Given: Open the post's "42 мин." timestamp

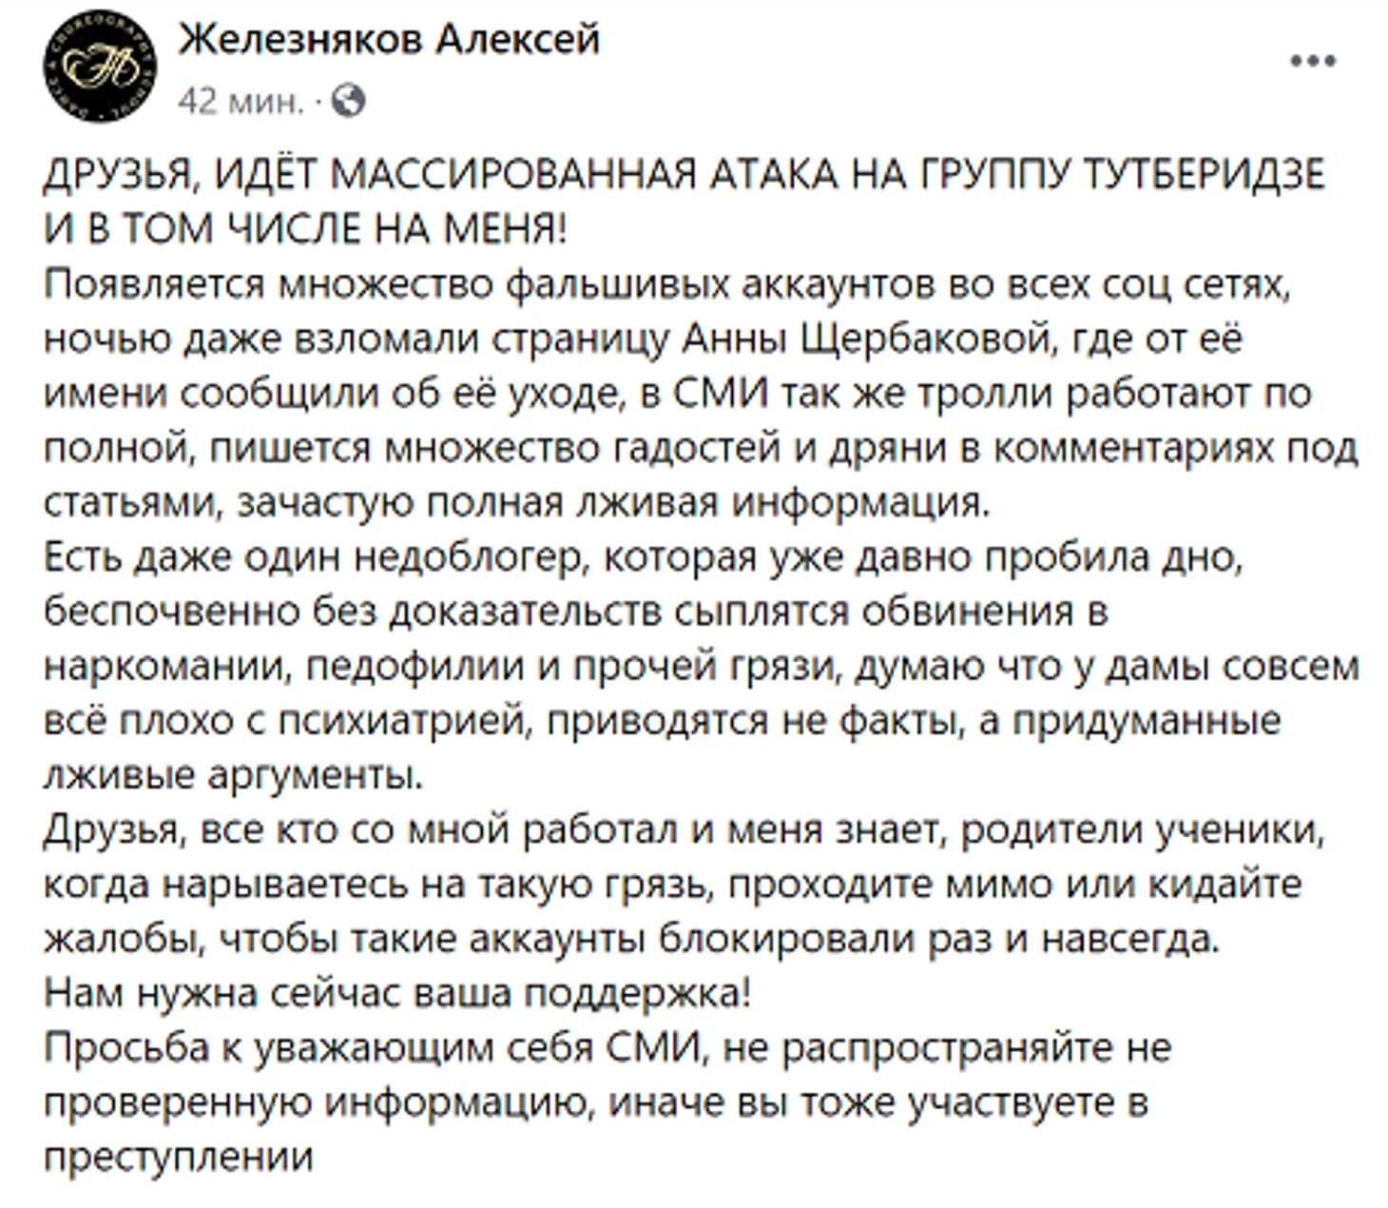Looking at the screenshot, I should [x=241, y=100].
